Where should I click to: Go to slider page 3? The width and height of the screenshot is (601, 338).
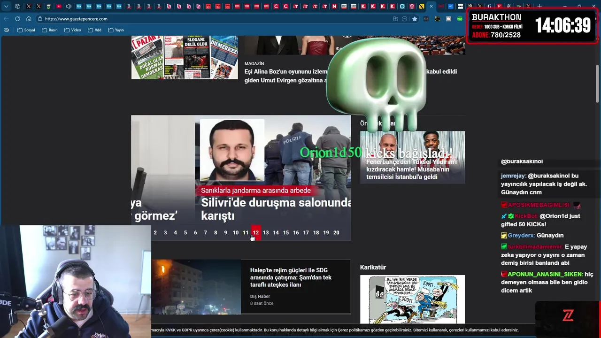point(165,233)
